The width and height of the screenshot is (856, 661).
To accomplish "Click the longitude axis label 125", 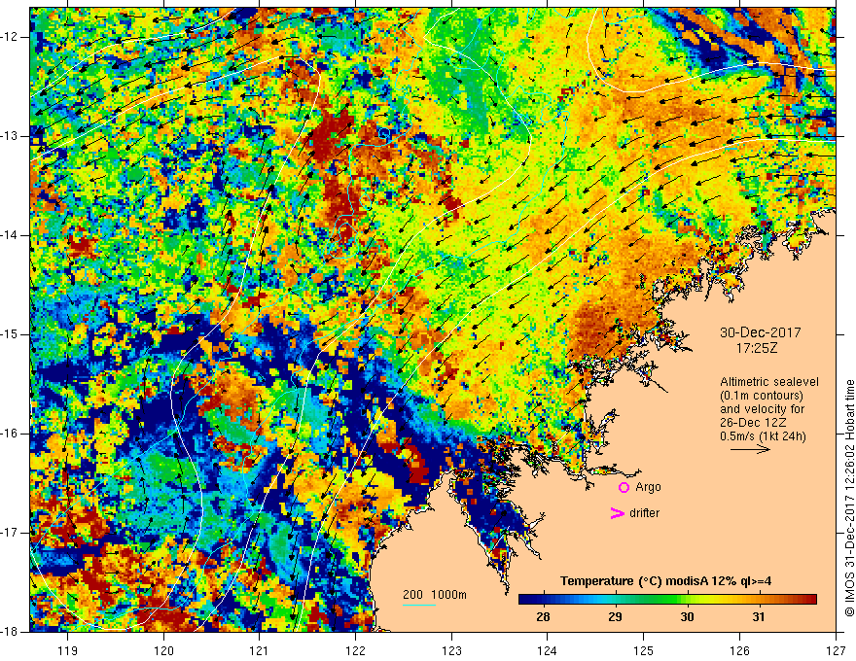I will [644, 650].
